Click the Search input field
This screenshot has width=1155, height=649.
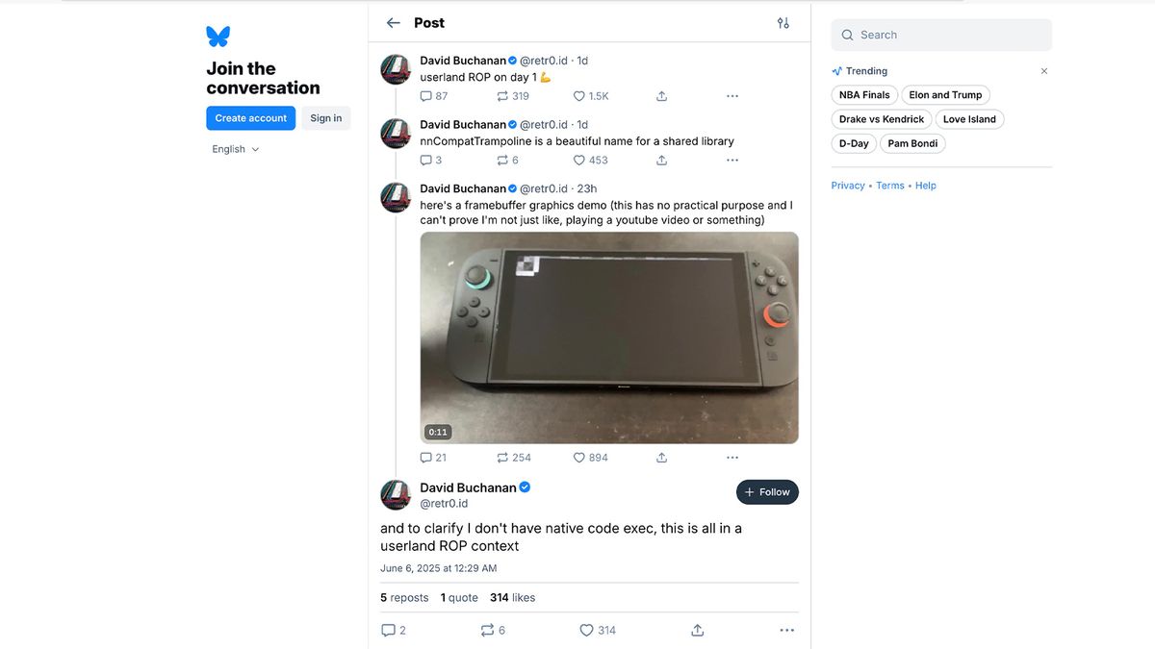click(941, 34)
